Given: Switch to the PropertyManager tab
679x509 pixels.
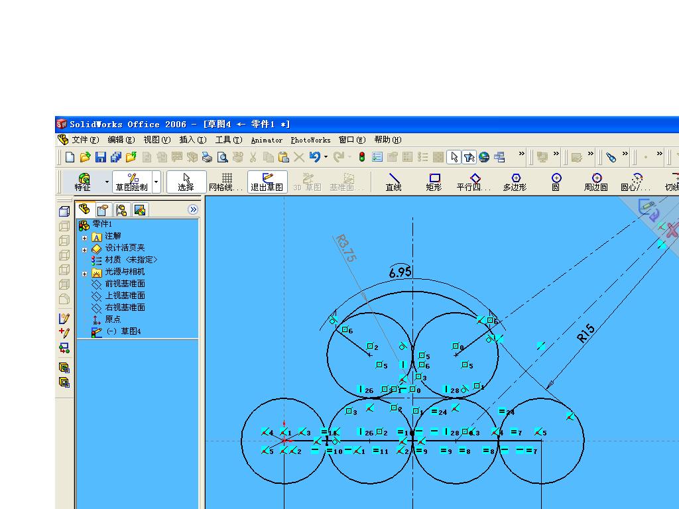Looking at the screenshot, I should [x=103, y=210].
